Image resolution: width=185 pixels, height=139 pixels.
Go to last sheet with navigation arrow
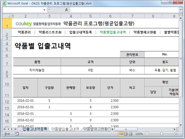coord(15,129)
